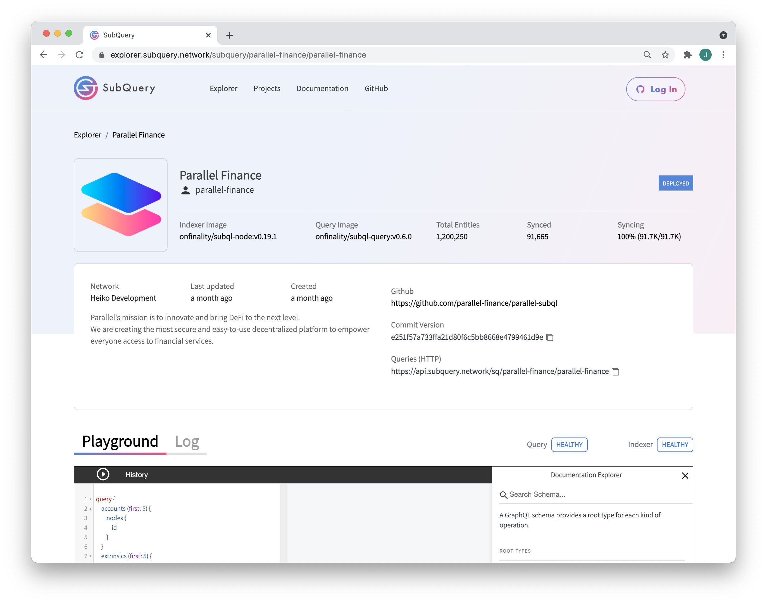
Task: Open Projects in the navigation bar
Action: (x=267, y=88)
